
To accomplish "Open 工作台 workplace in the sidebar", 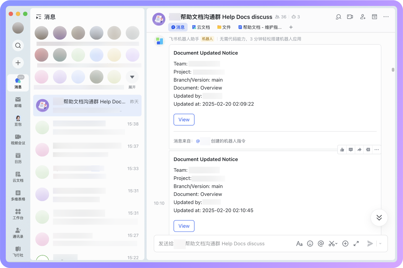I will coord(18,214).
